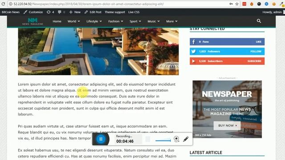
Task: Stop the recording with the square button
Action: tap(148, 139)
